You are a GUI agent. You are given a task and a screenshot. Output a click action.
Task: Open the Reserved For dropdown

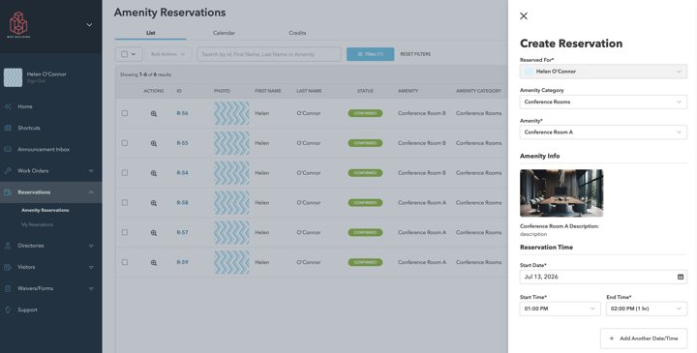pyautogui.click(x=603, y=72)
